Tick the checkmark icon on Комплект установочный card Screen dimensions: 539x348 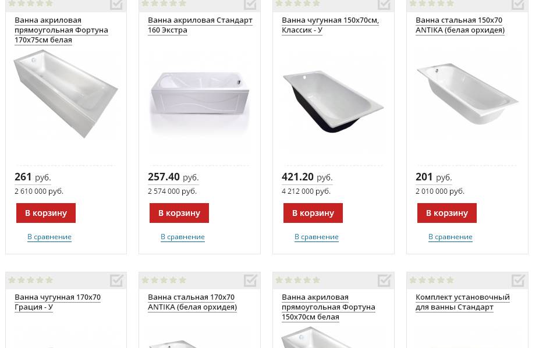click(x=517, y=280)
